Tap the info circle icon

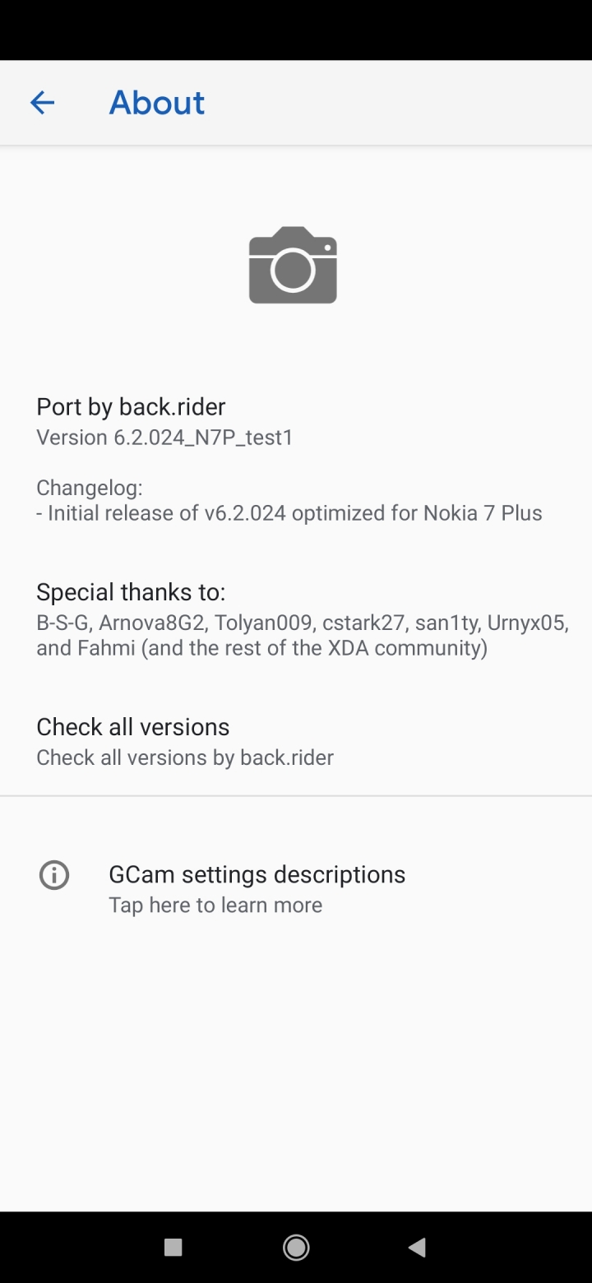tap(54, 875)
